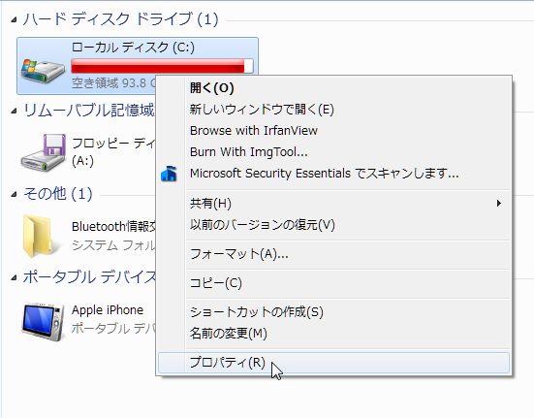Click the red disk usage bar of C:
The image size is (534, 418).
162,65
